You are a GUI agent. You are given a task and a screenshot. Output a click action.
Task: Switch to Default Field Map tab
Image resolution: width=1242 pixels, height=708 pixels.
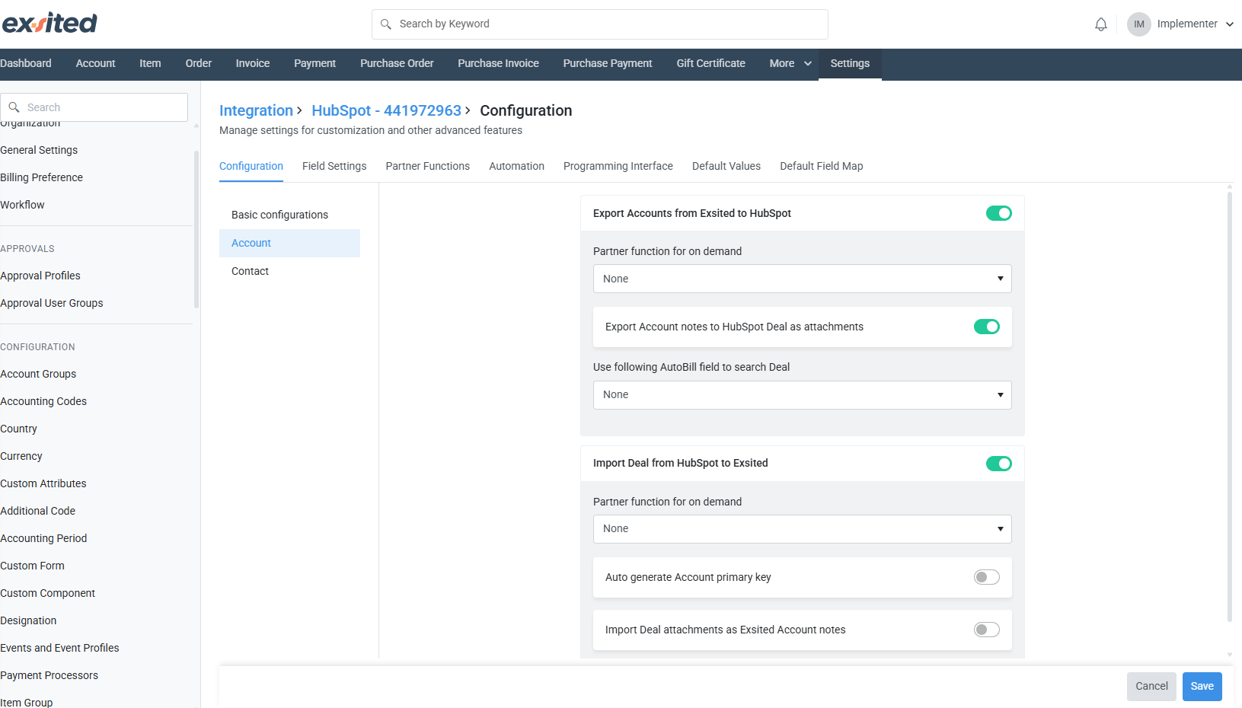click(x=821, y=166)
